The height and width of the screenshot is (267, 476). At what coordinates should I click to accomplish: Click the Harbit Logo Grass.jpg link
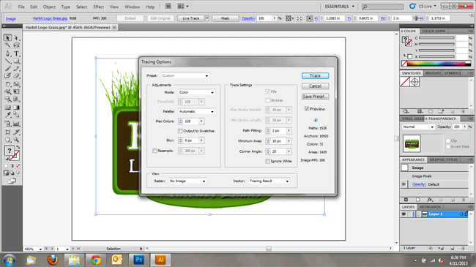point(50,18)
